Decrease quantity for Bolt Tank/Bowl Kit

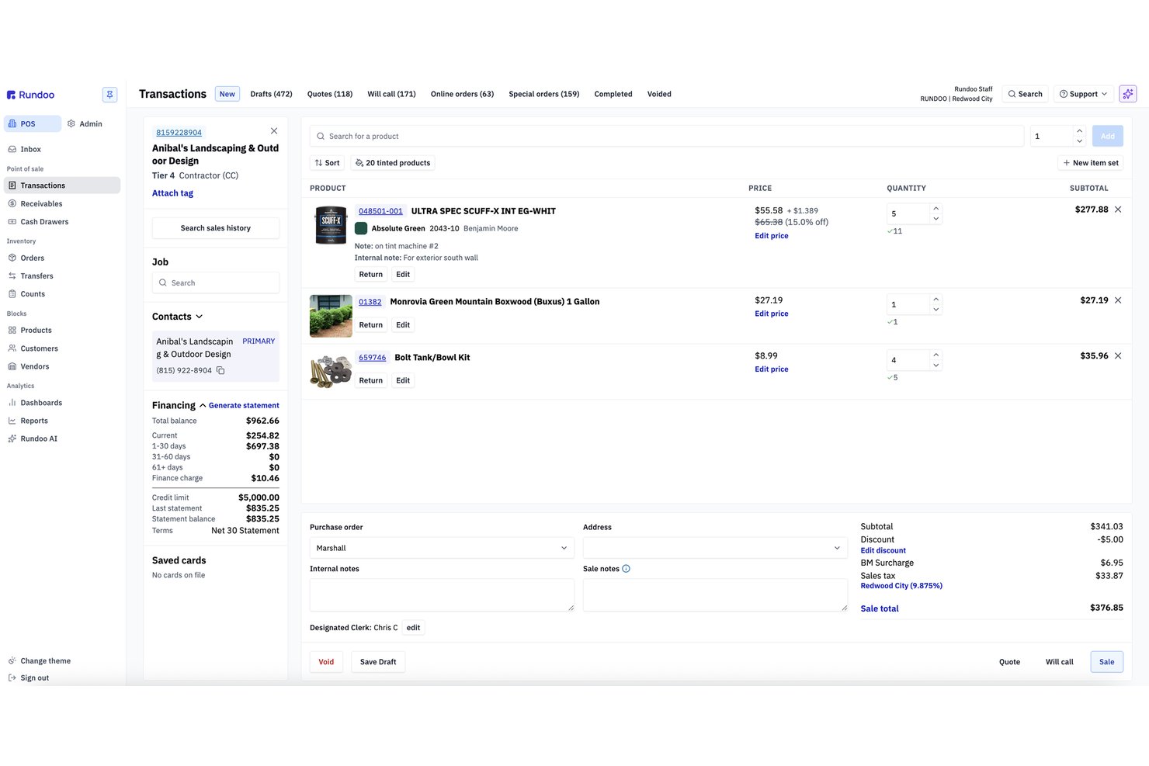pos(936,366)
